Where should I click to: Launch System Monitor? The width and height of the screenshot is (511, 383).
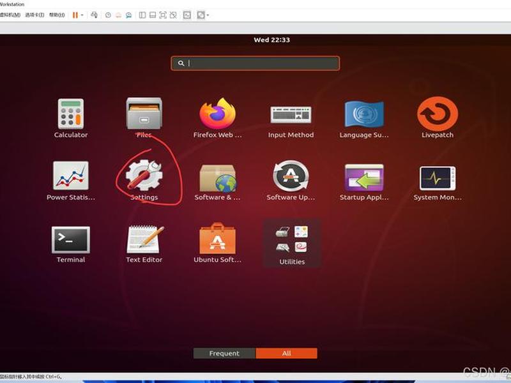[438, 183]
